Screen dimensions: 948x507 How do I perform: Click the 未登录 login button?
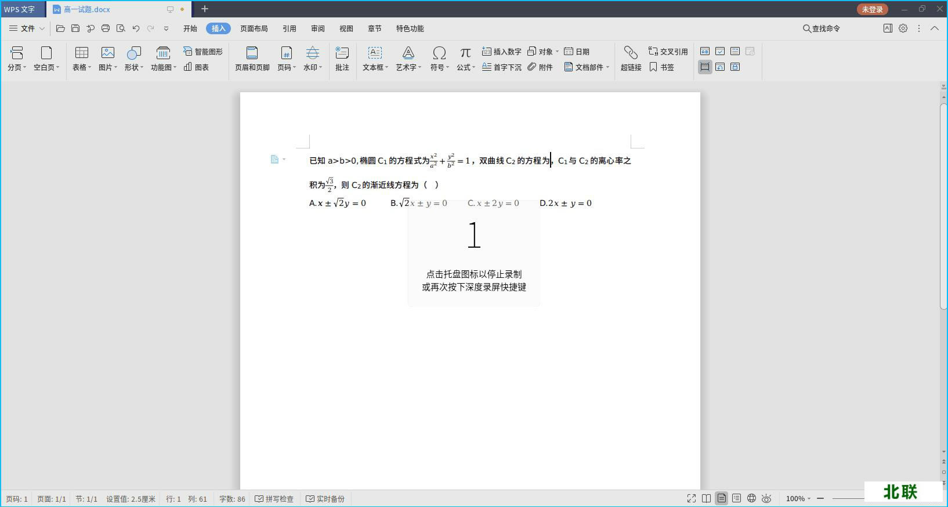pyautogui.click(x=872, y=9)
